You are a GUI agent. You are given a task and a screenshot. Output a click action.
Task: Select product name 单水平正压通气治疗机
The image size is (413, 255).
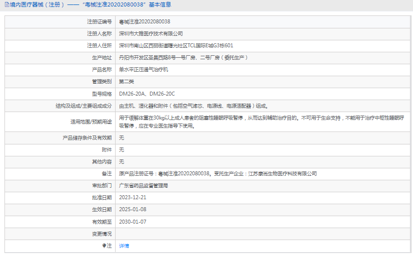[143, 70]
